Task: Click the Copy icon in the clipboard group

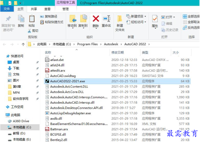Action: tap(21, 18)
